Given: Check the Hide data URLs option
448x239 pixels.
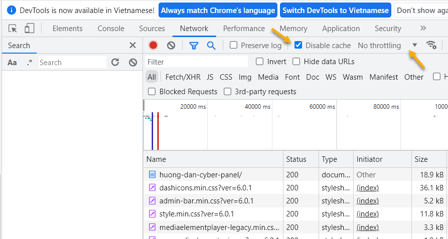Looking at the screenshot, I should coord(296,62).
